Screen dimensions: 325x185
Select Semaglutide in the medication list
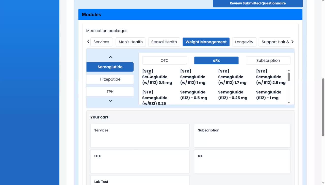[x=110, y=67]
